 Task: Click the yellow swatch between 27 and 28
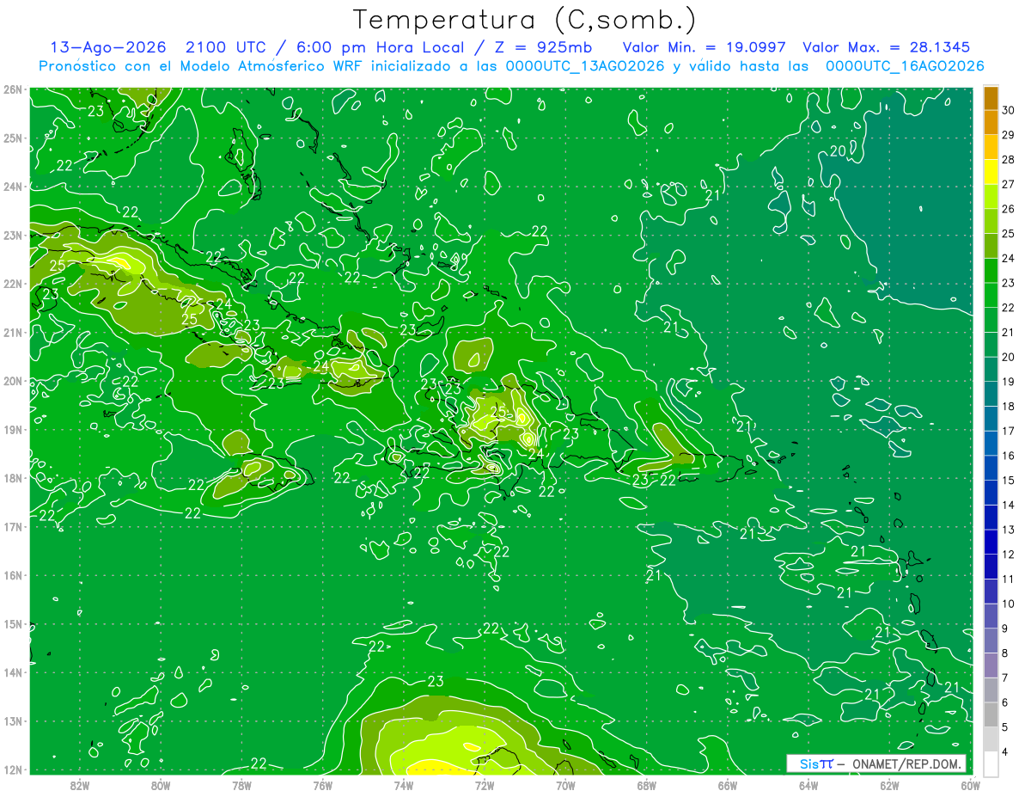[x=991, y=172]
